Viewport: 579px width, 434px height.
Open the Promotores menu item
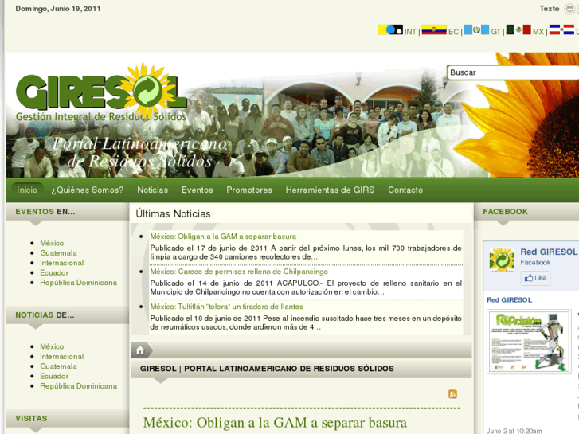point(249,190)
